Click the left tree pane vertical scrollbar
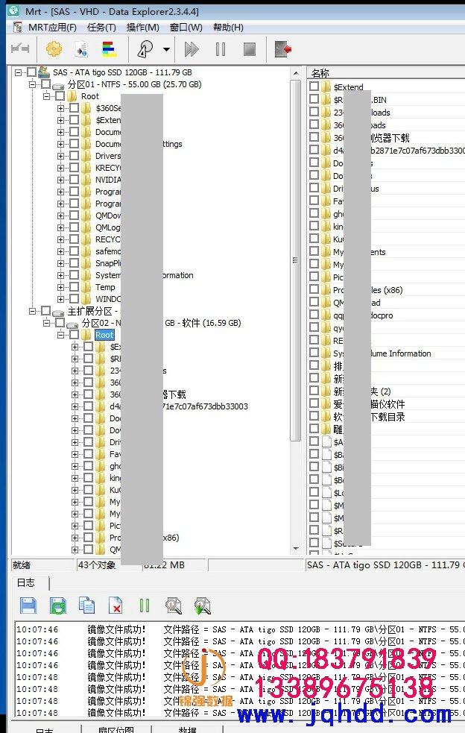The height and width of the screenshot is (733, 465). coord(296,261)
